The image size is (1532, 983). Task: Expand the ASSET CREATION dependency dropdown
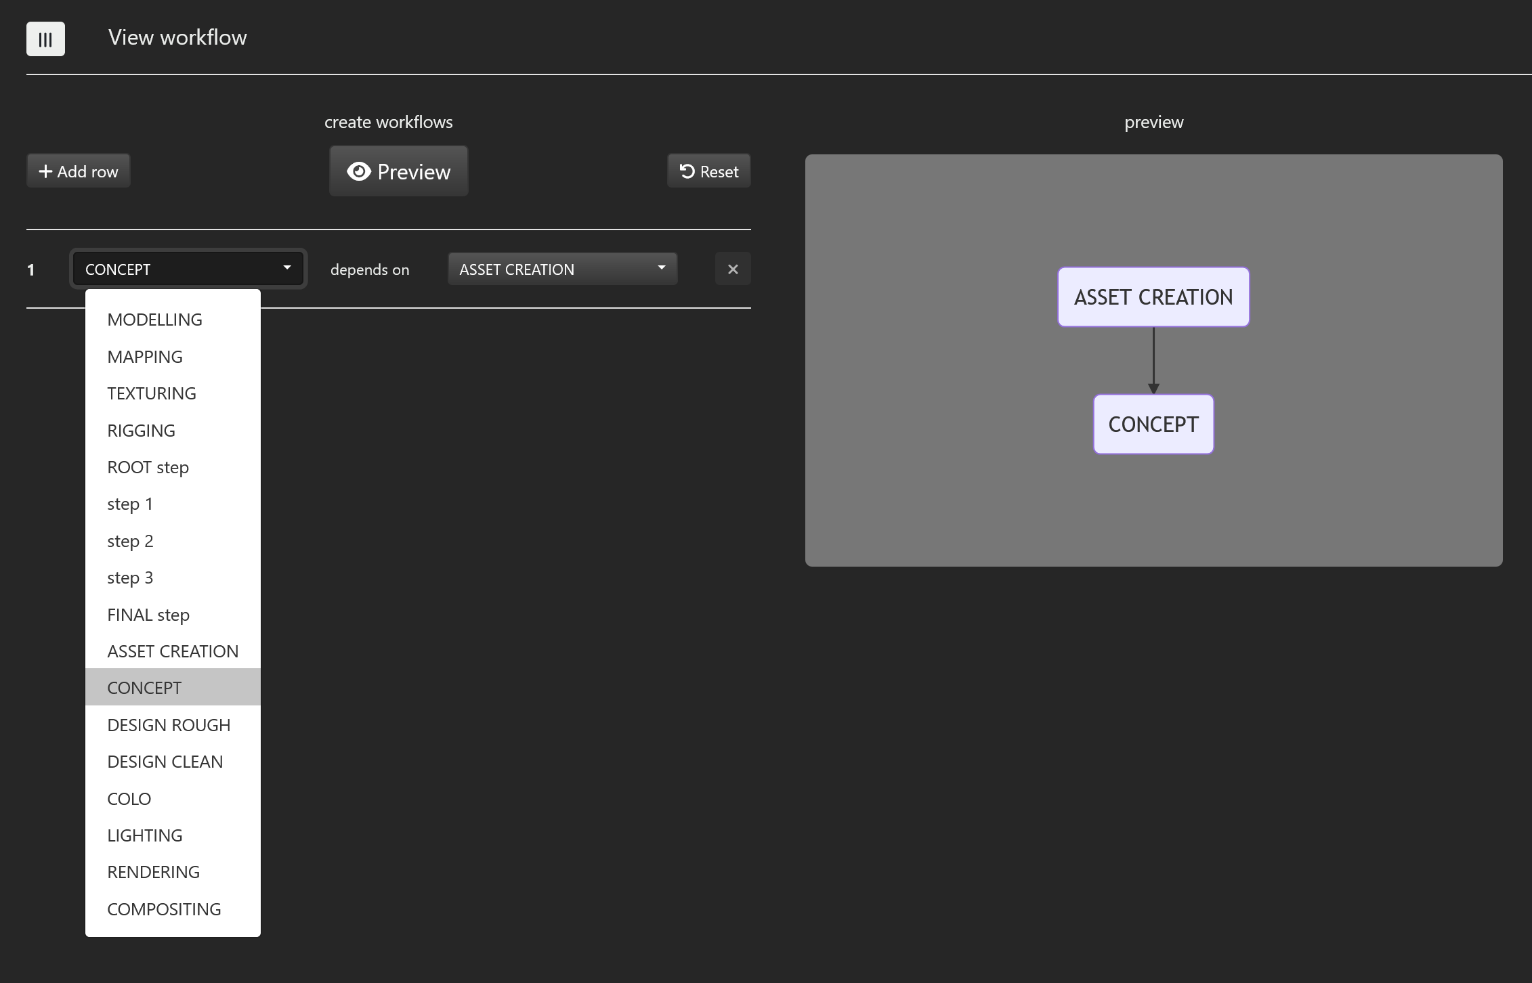pyautogui.click(x=661, y=268)
